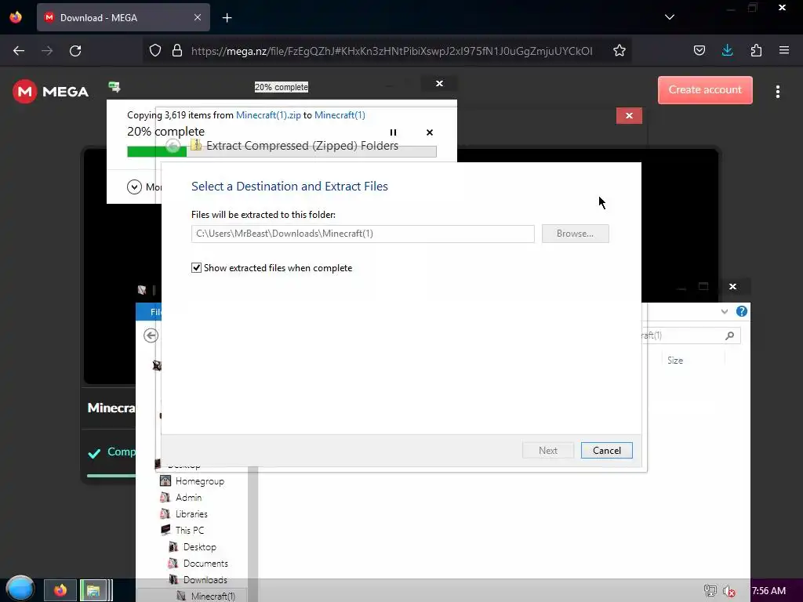Open the MEGA three-dot menu
Viewport: 803px width, 602px height.
(x=777, y=92)
